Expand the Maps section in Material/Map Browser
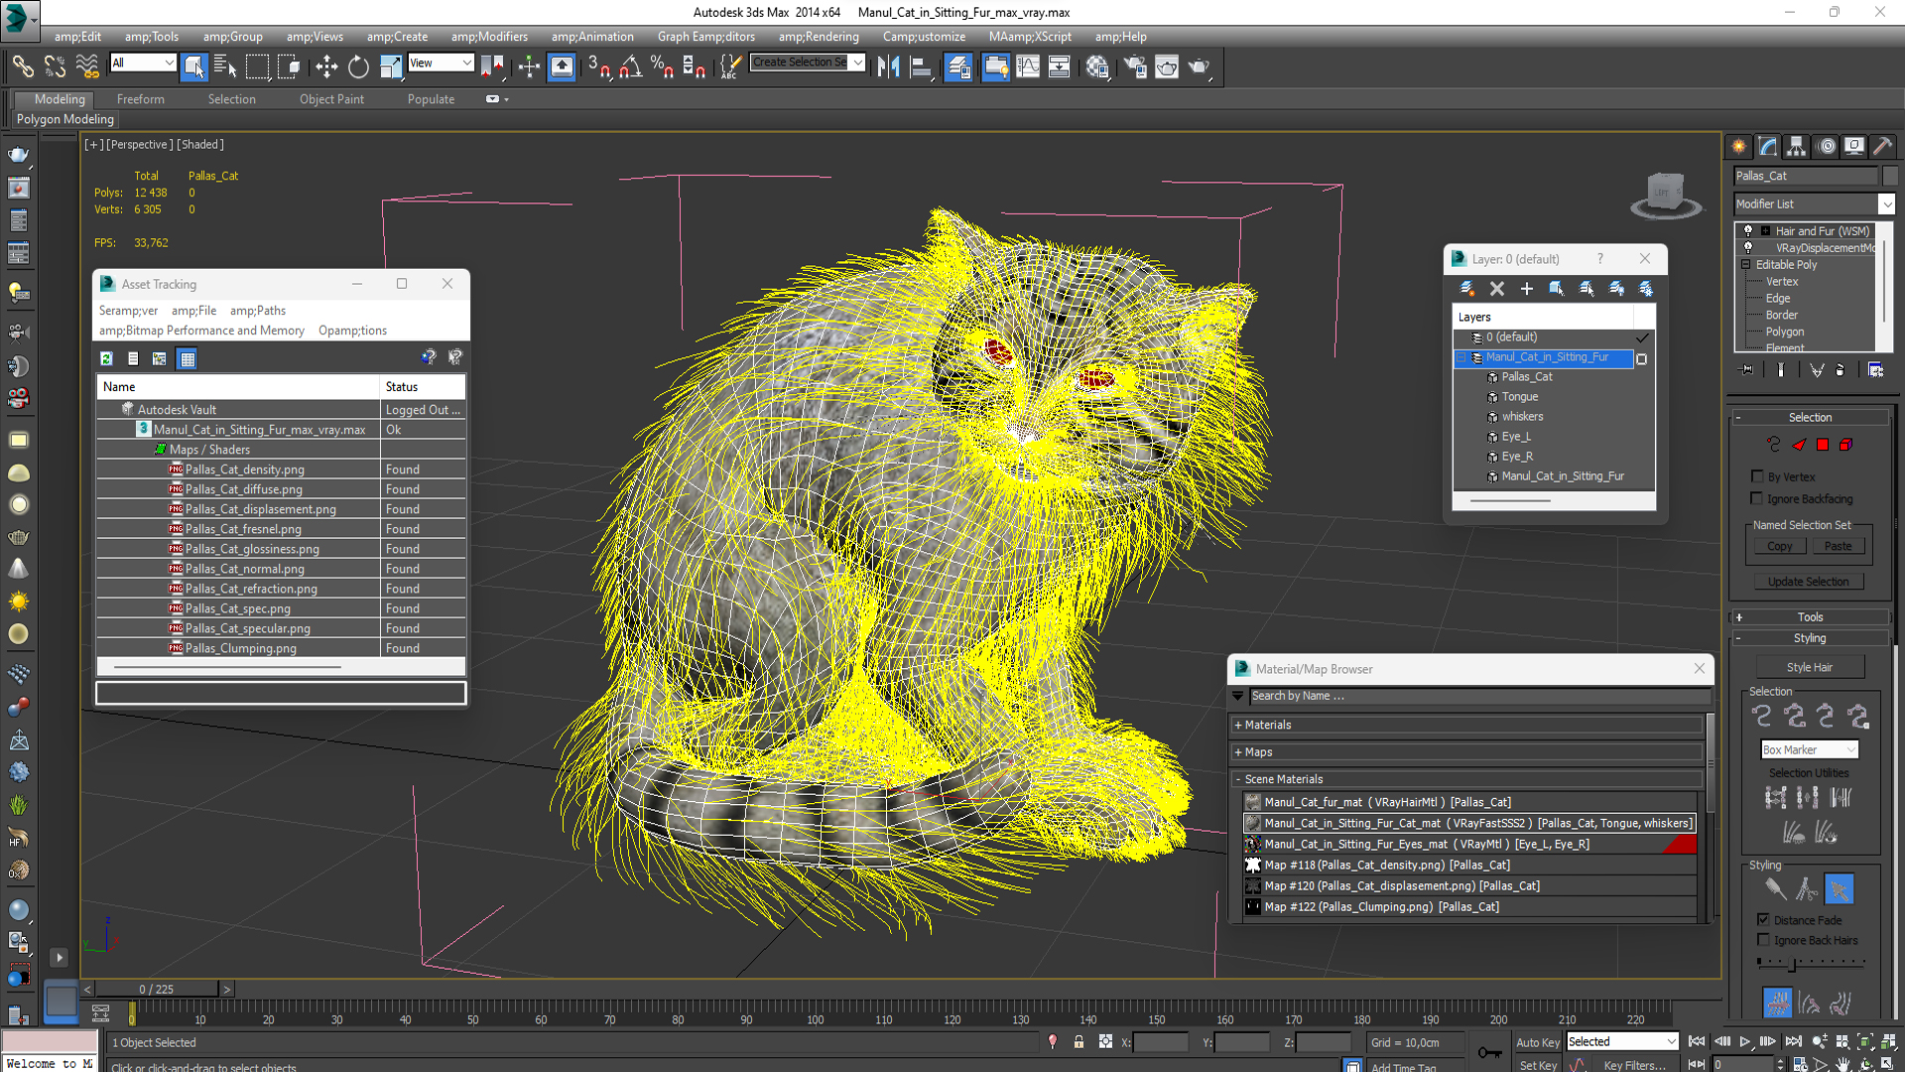This screenshot has height=1072, width=1905. click(1238, 751)
